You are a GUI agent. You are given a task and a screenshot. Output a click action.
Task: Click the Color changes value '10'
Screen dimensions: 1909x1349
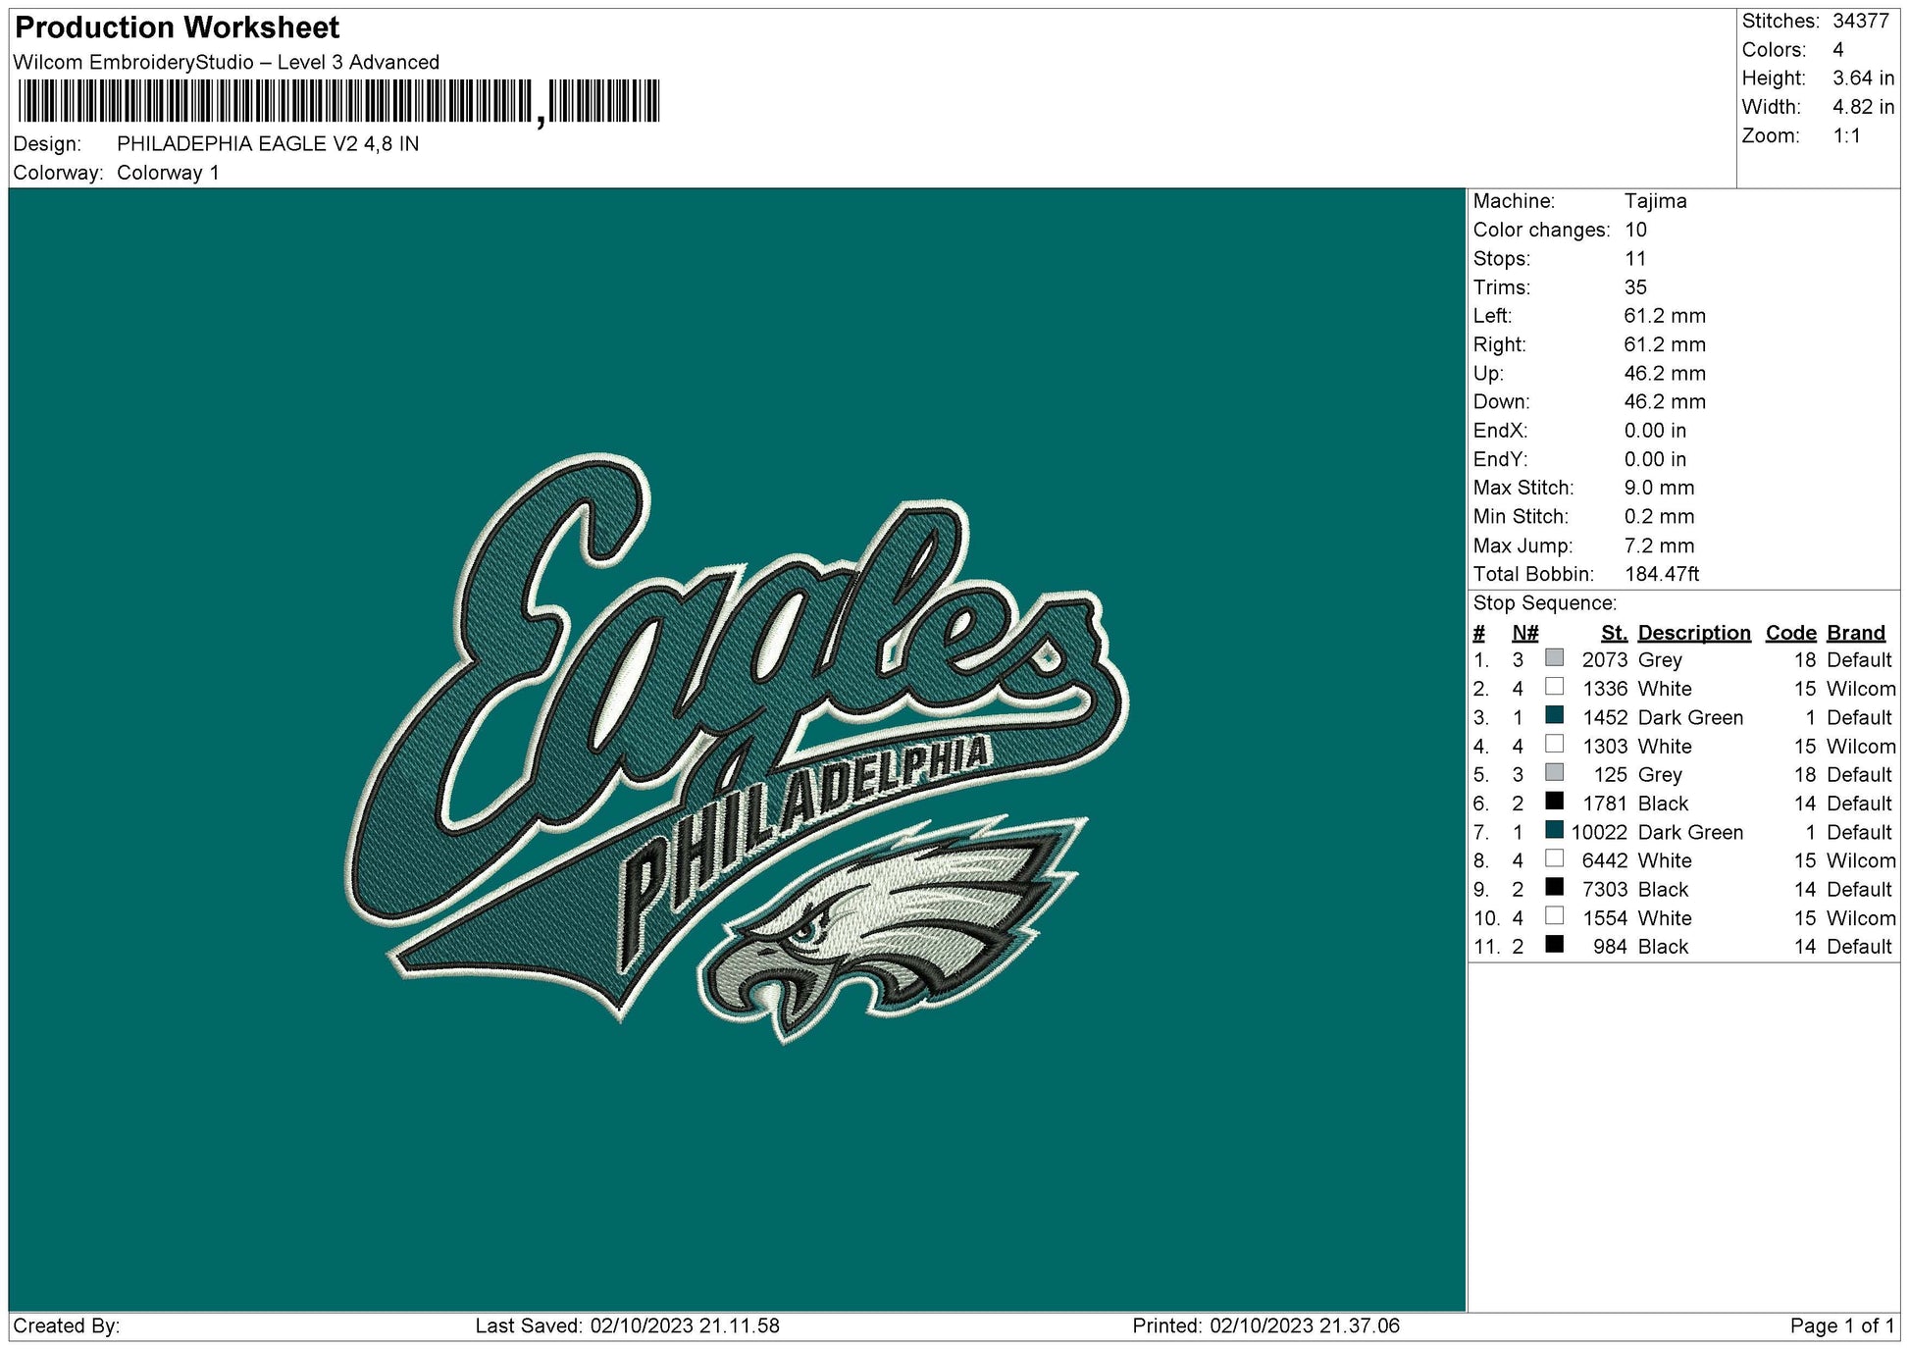(x=1635, y=230)
